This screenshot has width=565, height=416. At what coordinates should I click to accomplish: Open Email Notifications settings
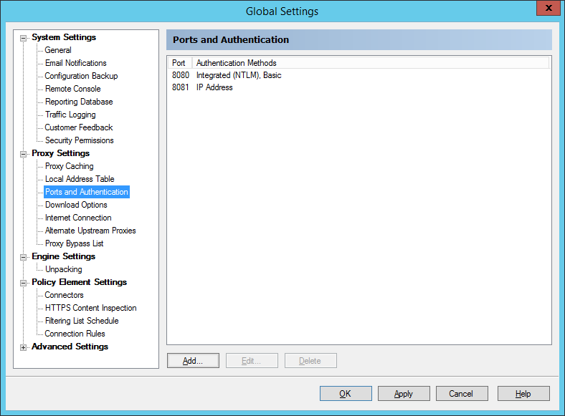click(x=75, y=63)
